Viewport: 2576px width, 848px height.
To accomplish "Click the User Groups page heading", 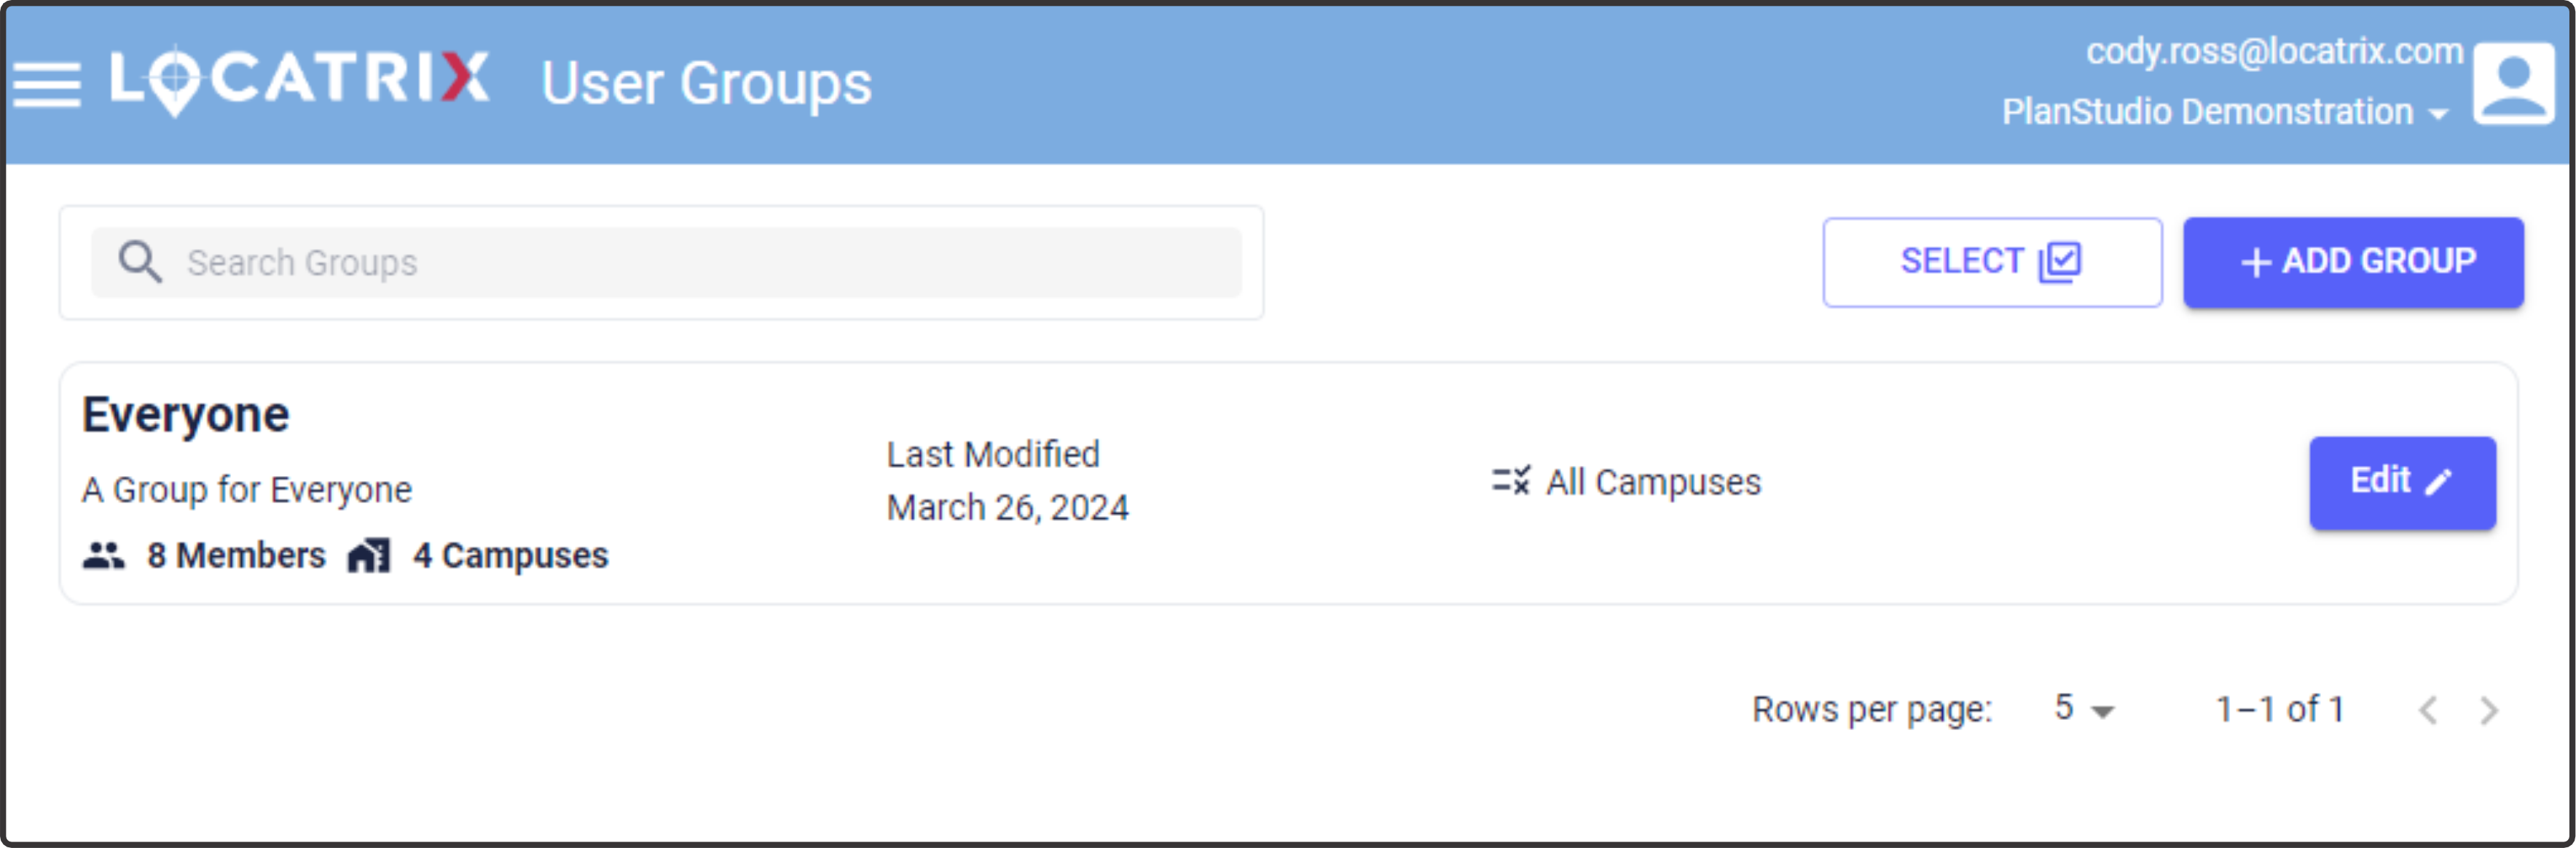I will tap(706, 83).
